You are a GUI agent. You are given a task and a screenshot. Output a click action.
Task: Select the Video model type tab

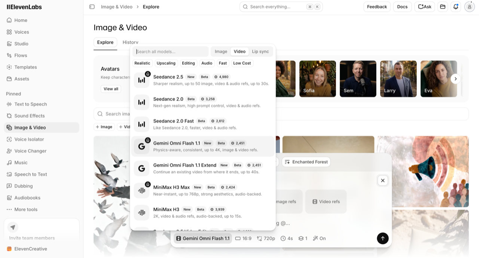239,52
